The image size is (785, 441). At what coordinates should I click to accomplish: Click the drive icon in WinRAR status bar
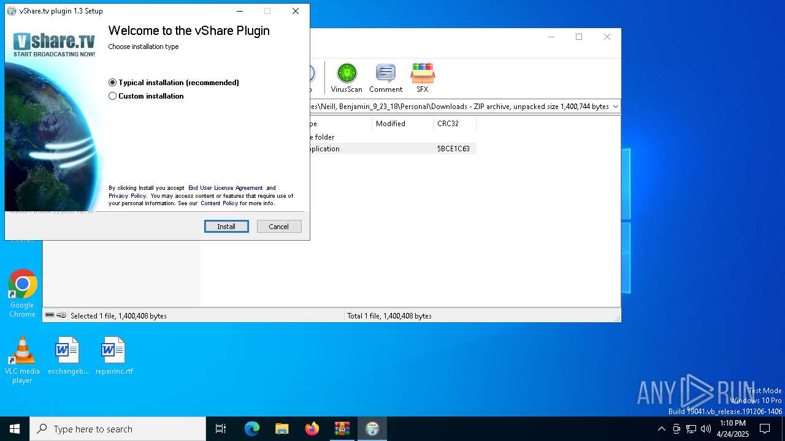pyautogui.click(x=50, y=315)
